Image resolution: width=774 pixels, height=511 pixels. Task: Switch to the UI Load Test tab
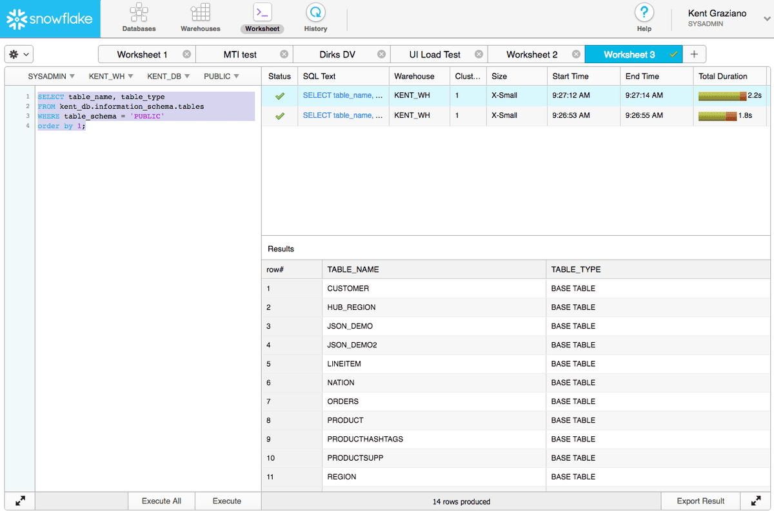click(x=434, y=54)
